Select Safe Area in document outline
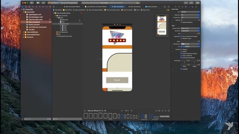239x134 pixels. (65, 20)
